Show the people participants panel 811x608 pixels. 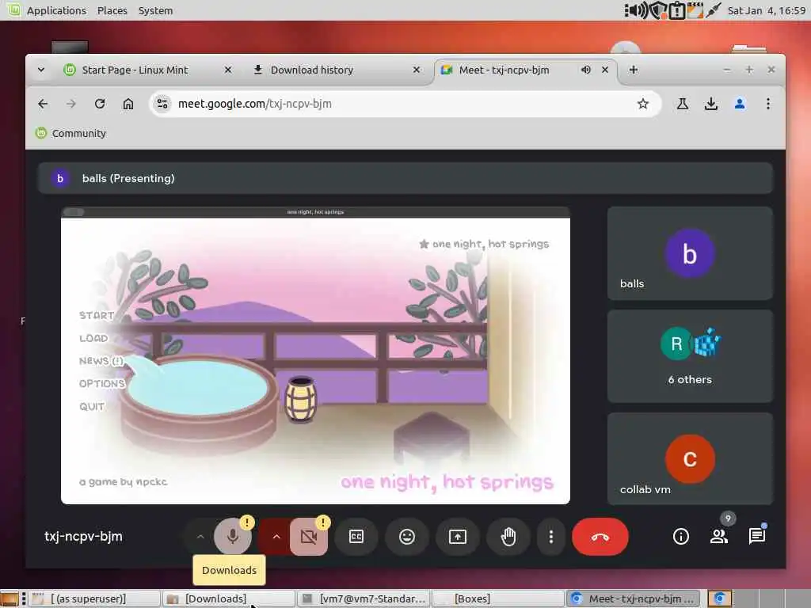click(719, 537)
